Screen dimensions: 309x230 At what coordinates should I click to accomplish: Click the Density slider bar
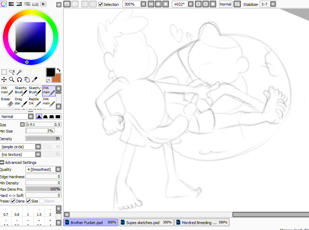pyautogui.click(x=43, y=138)
